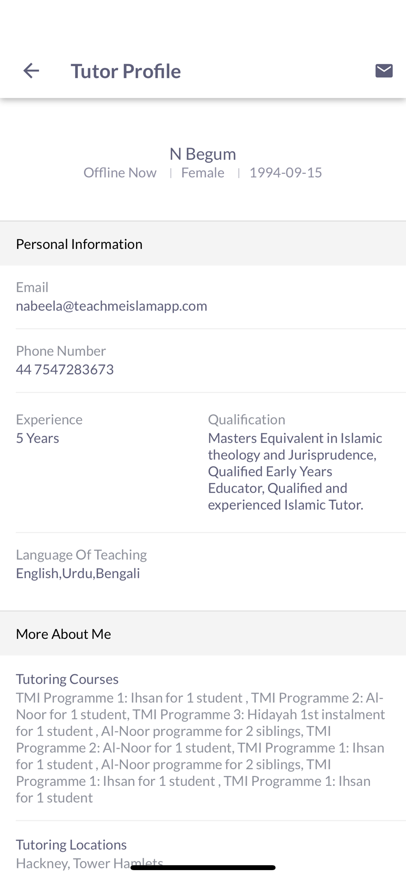Tap the TMI Programme courses list text
406x878 pixels.
tap(201, 748)
